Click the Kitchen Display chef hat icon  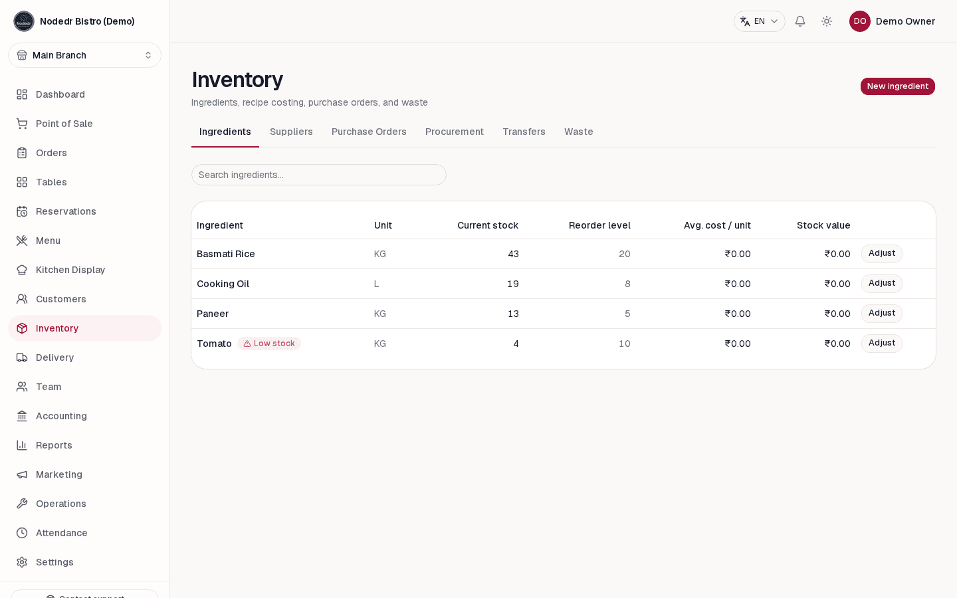click(x=22, y=270)
